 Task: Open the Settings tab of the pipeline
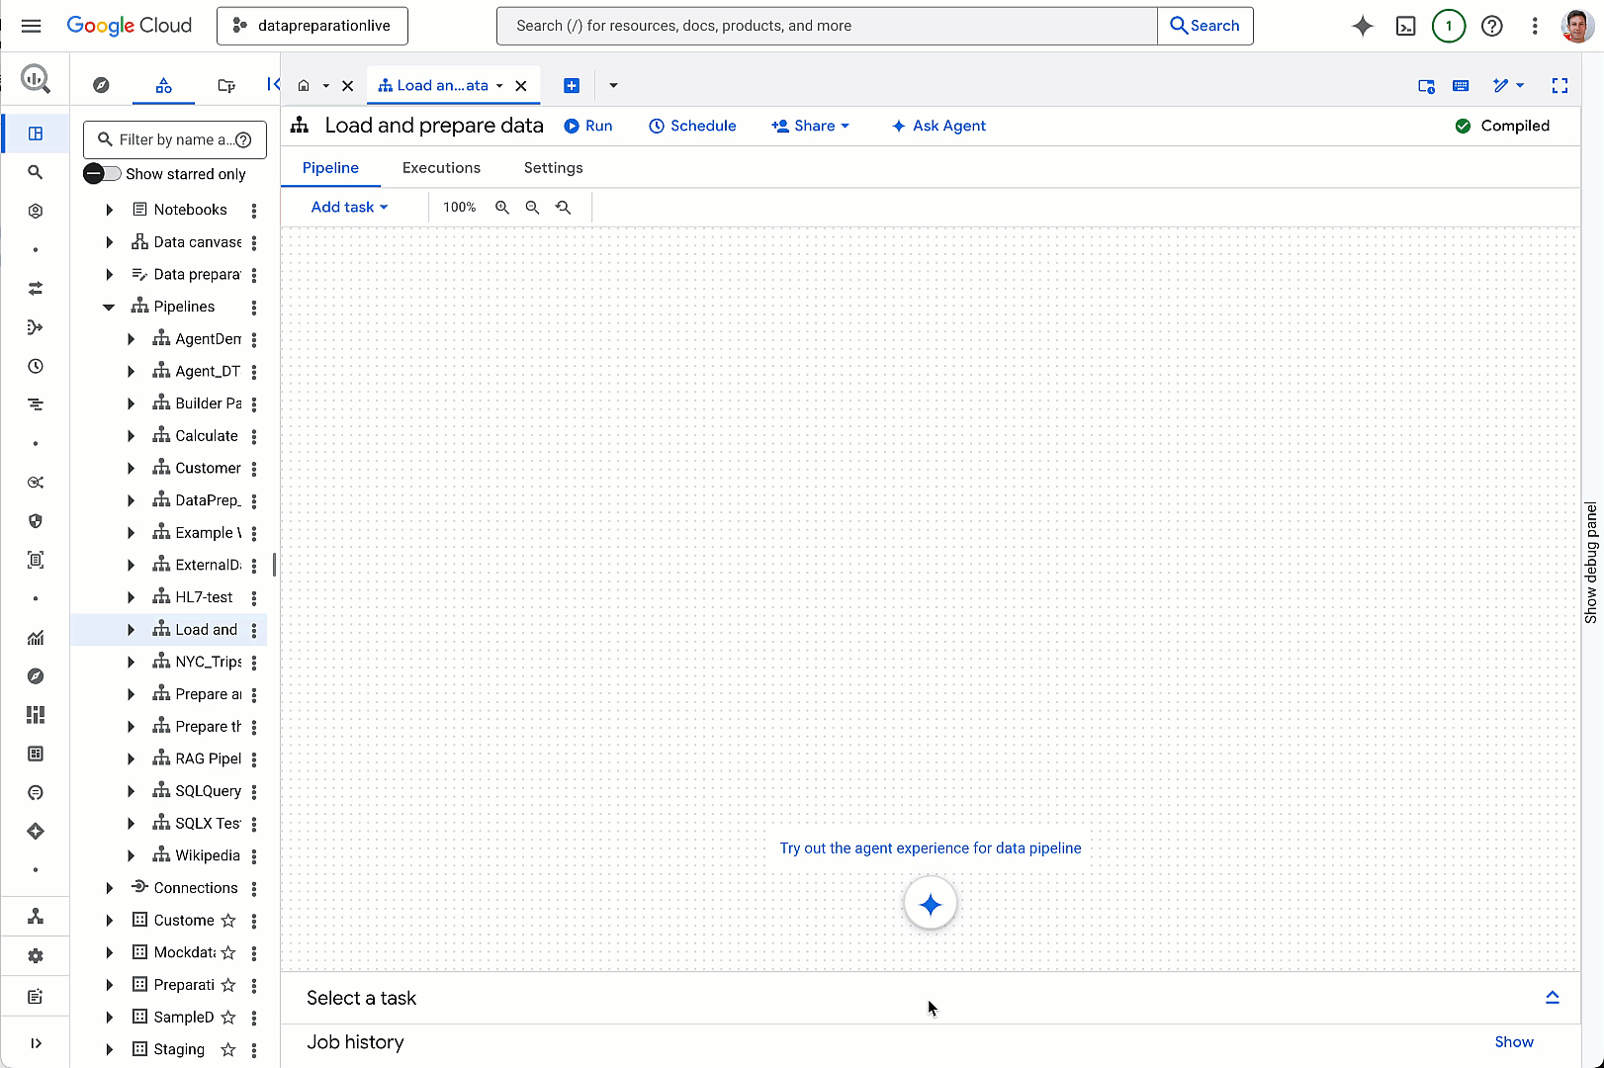(x=553, y=167)
